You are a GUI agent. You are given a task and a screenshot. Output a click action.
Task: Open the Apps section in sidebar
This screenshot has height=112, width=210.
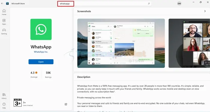[x=4, y=22]
